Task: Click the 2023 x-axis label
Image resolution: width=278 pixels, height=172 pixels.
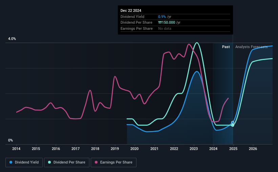Action: [x=194, y=149]
